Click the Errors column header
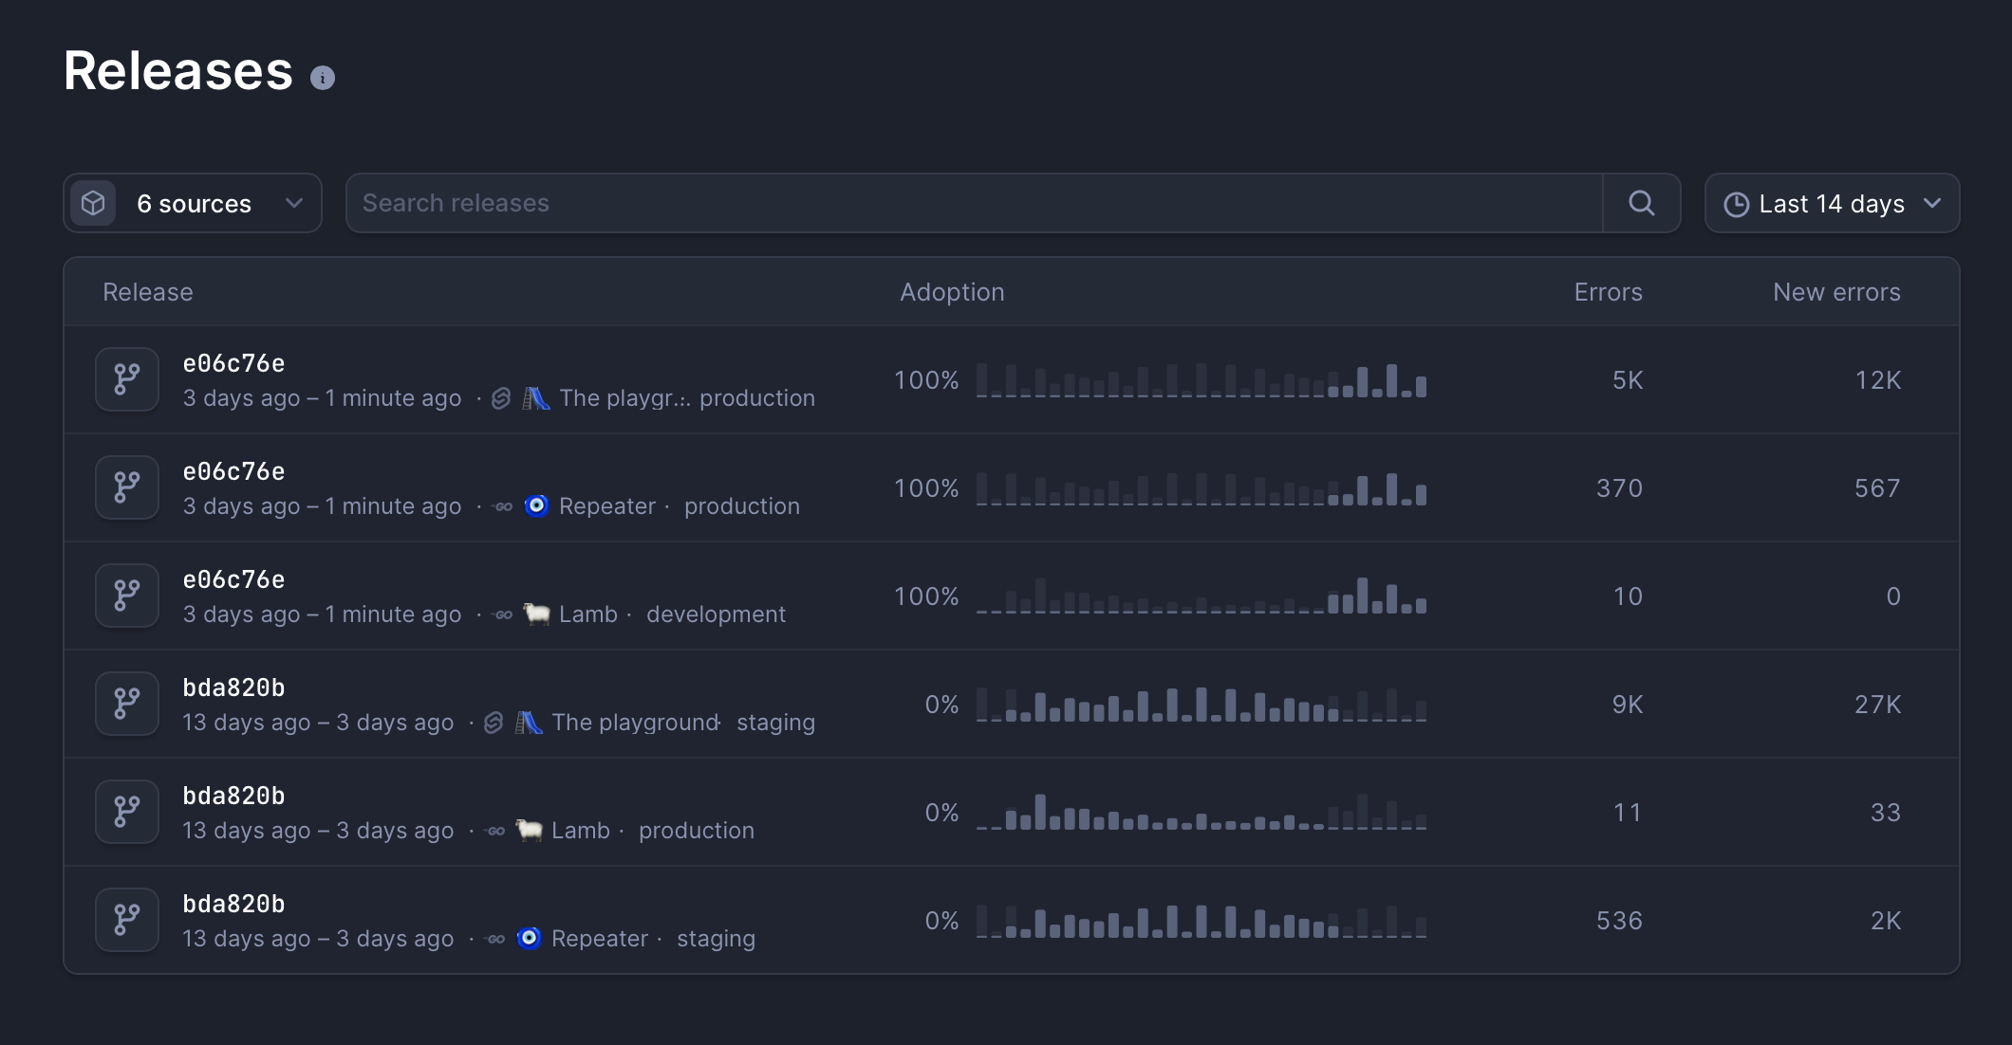 [1608, 292]
